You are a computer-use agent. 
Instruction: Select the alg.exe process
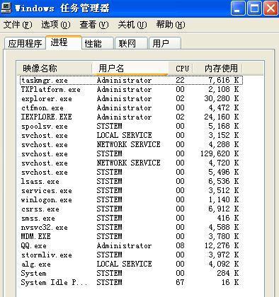(x=131, y=264)
